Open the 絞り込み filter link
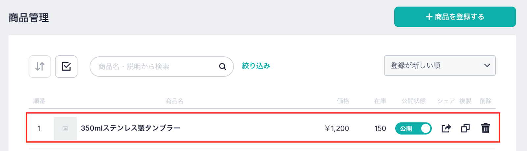 256,66
